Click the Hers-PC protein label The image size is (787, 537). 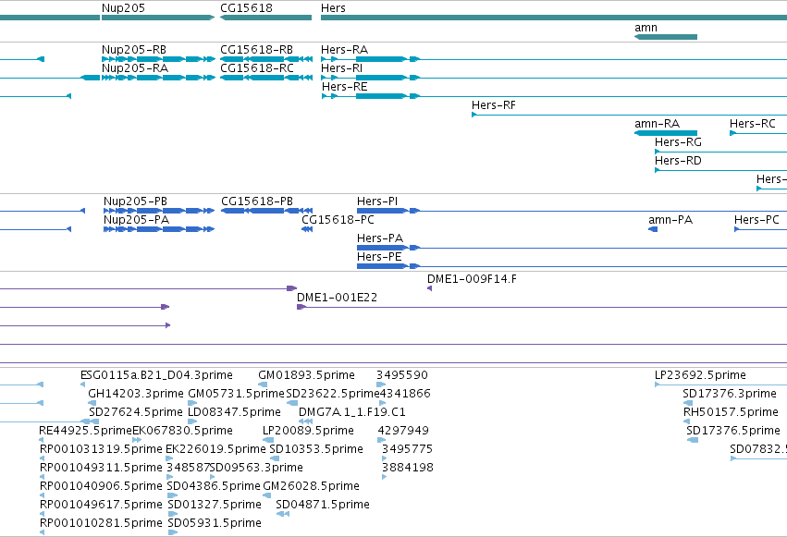pyautogui.click(x=756, y=220)
